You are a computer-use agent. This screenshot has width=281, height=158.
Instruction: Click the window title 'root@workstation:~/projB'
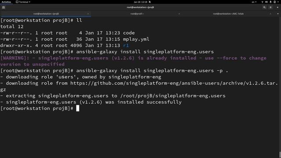[140, 7]
